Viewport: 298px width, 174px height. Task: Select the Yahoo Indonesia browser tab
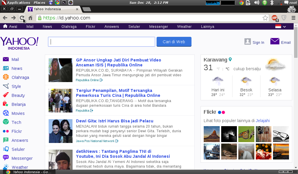tap(53, 9)
